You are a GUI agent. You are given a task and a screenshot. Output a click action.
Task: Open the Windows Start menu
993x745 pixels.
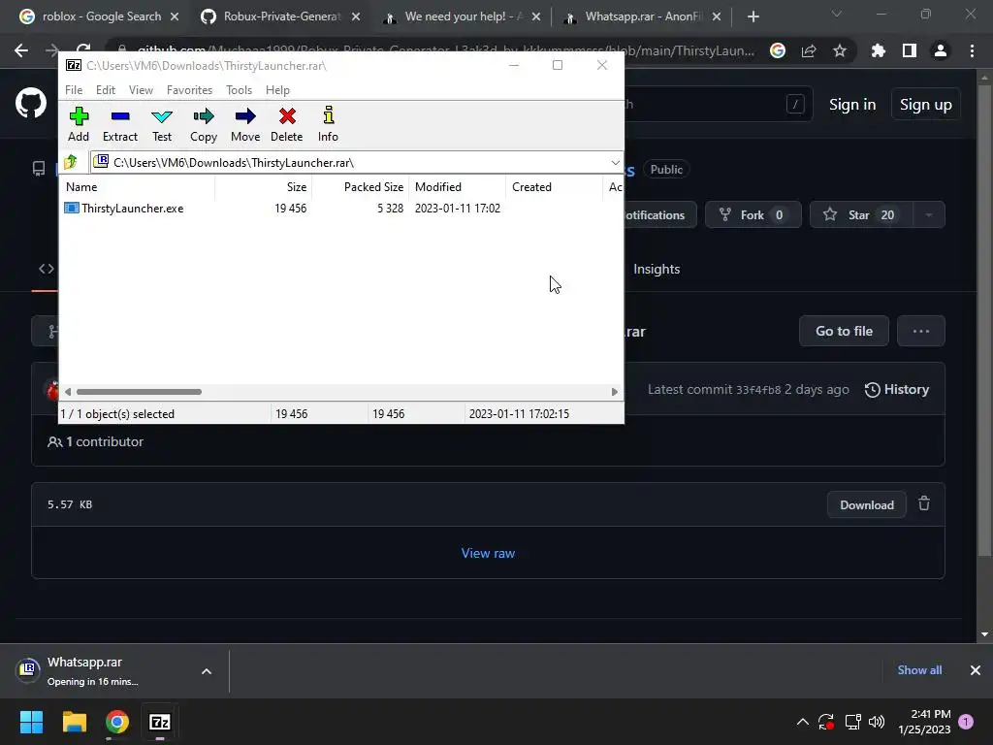[x=31, y=722]
